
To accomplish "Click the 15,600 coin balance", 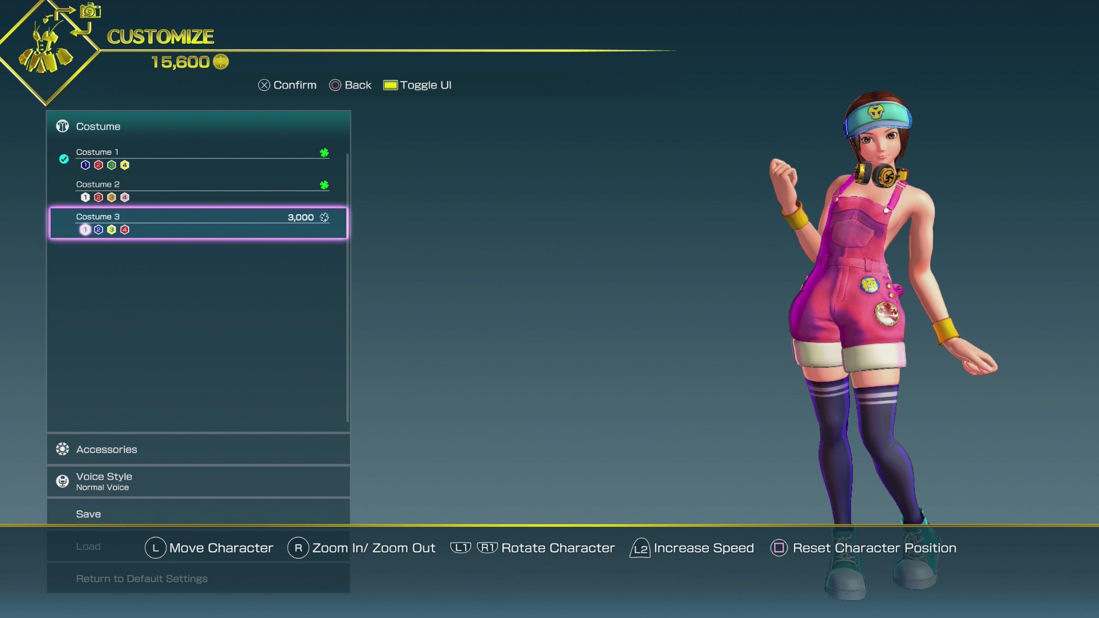I will (x=180, y=62).
